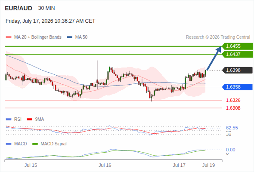The height and width of the screenshot is (172, 254).
Task: Click the EUR/AUD chart title
Action: [x=19, y=8]
